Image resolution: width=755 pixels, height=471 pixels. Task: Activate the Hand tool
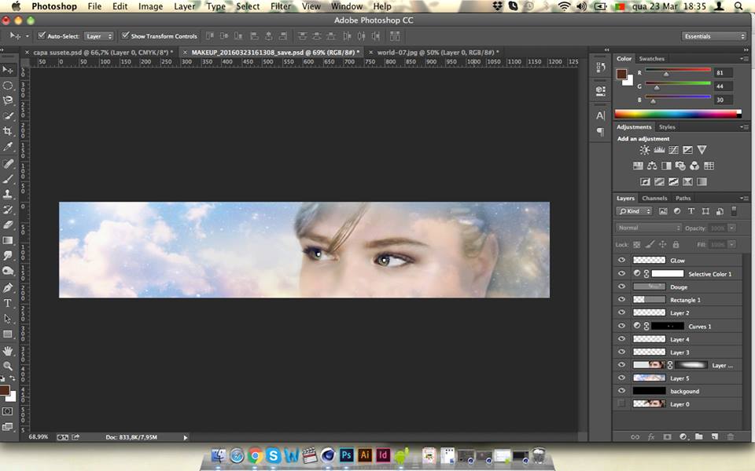point(8,350)
